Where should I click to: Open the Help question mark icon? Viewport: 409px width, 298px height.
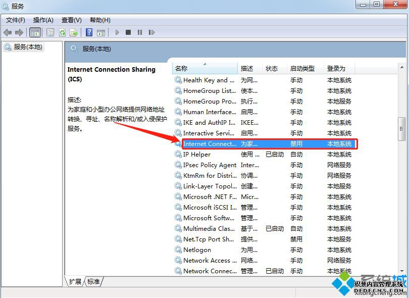89,33
